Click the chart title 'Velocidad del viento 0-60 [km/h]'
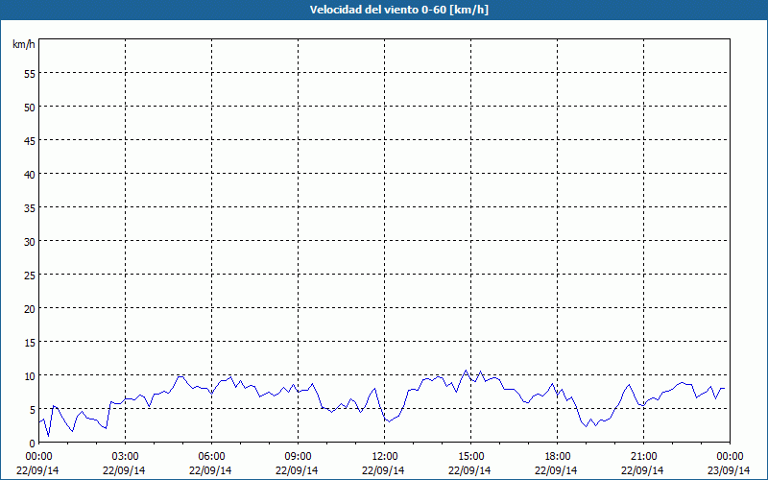Screen dimensions: 768x480 (x=398, y=10)
